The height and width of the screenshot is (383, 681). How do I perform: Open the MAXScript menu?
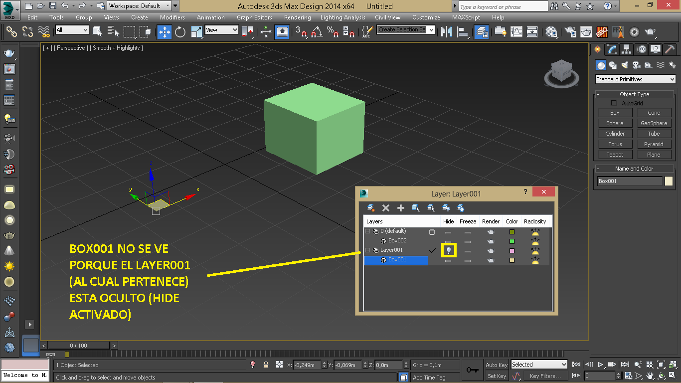pyautogui.click(x=466, y=17)
